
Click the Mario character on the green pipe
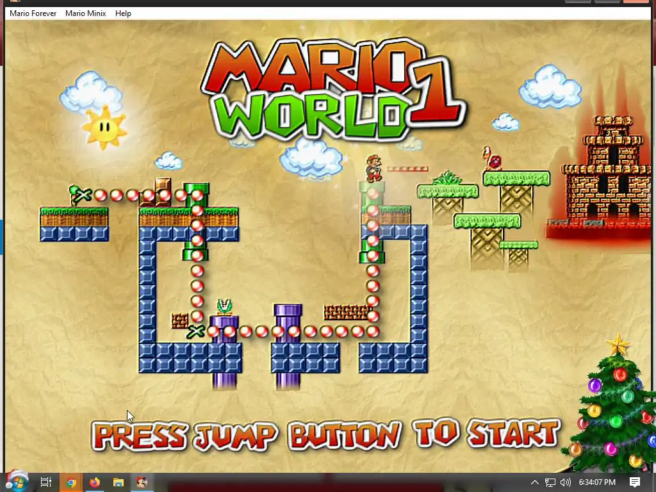pos(374,168)
